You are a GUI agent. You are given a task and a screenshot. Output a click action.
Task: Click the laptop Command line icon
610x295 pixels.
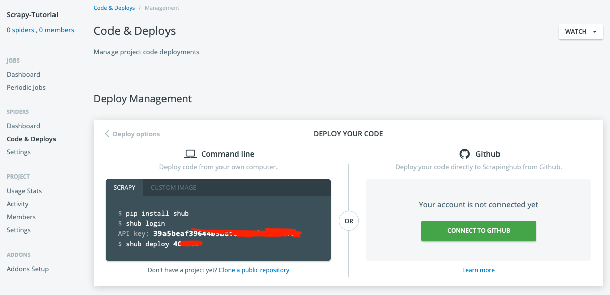[190, 154]
